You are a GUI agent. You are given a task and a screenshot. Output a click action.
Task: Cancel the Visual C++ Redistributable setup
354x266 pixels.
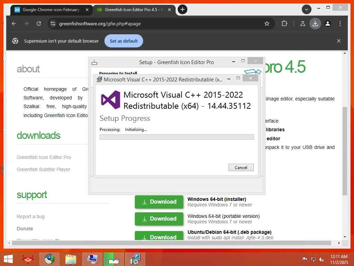point(241,167)
